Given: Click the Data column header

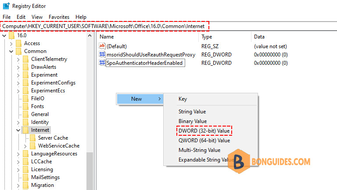Looking at the screenshot, I should coord(259,37).
